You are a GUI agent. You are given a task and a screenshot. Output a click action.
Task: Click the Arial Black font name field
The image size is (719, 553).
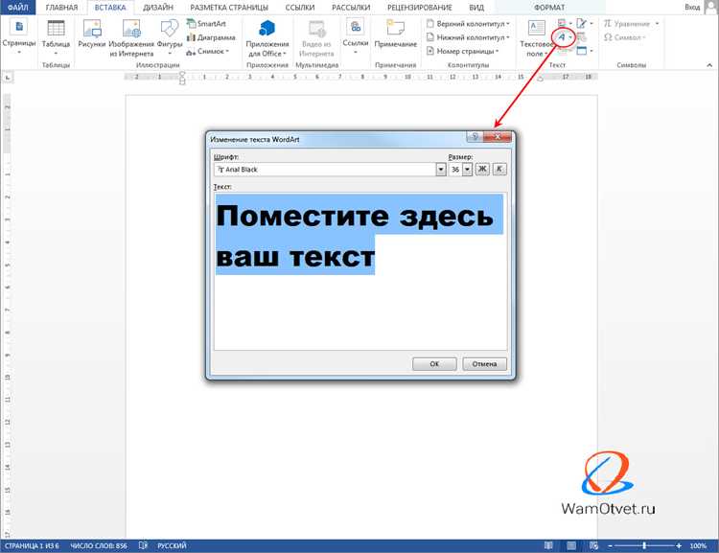pos(325,170)
